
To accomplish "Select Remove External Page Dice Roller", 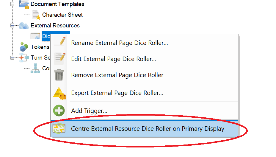I will tap(117, 75).
